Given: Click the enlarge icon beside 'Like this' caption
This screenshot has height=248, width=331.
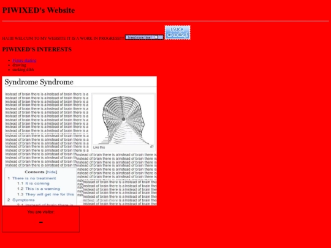Looking at the screenshot, I should [x=152, y=146].
